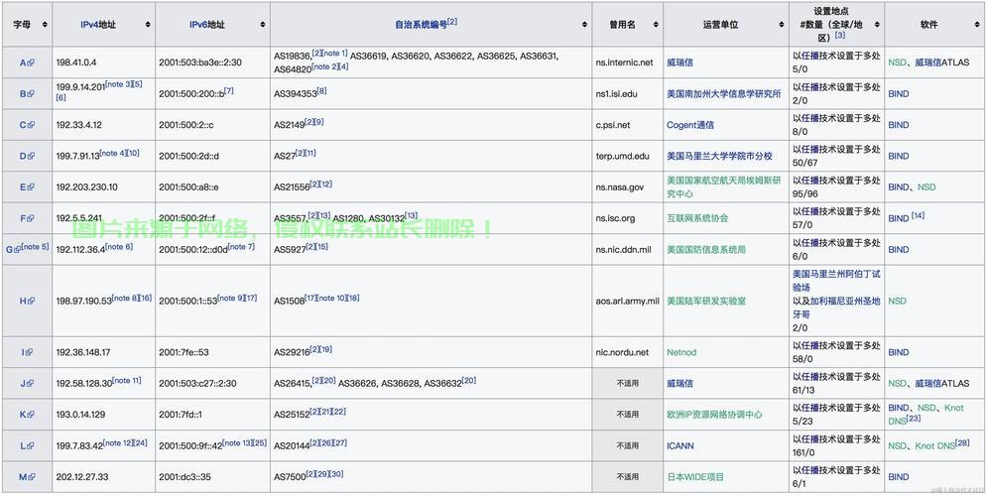Open external link icon beside letter G

pyautogui.click(x=18, y=250)
